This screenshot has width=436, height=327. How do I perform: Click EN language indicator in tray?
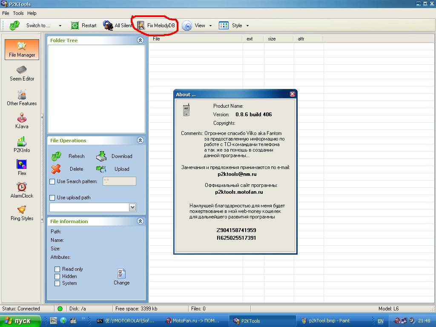pos(380,321)
